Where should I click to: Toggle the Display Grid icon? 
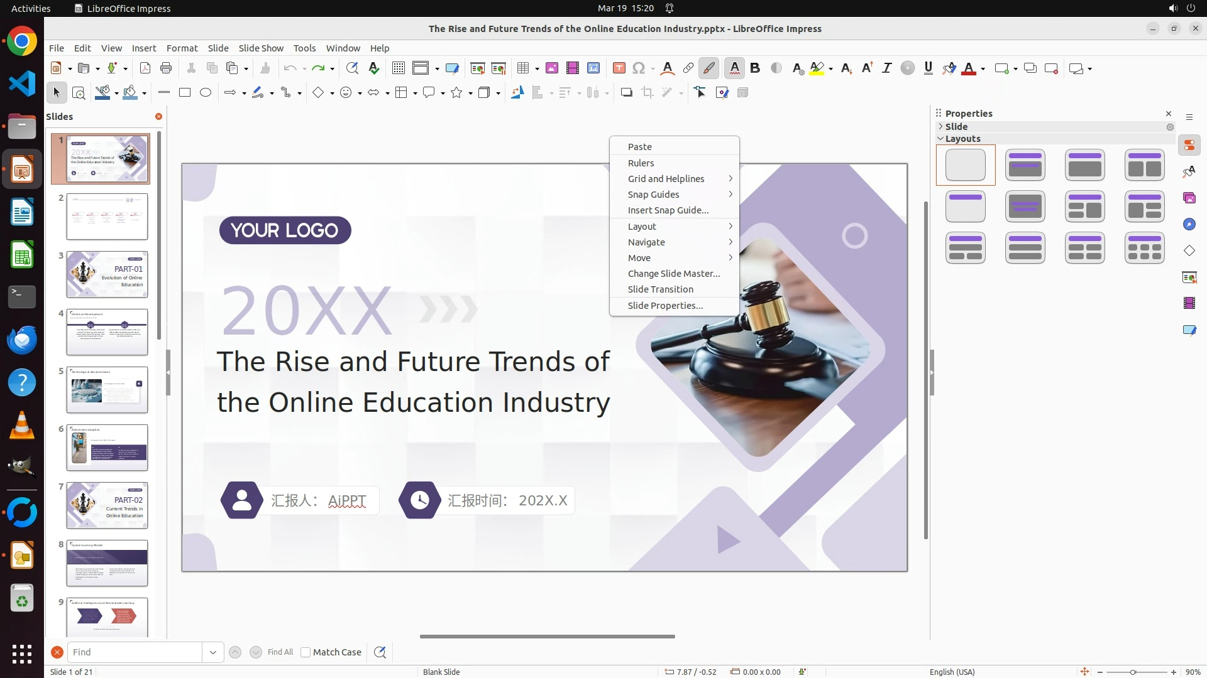(x=398, y=68)
